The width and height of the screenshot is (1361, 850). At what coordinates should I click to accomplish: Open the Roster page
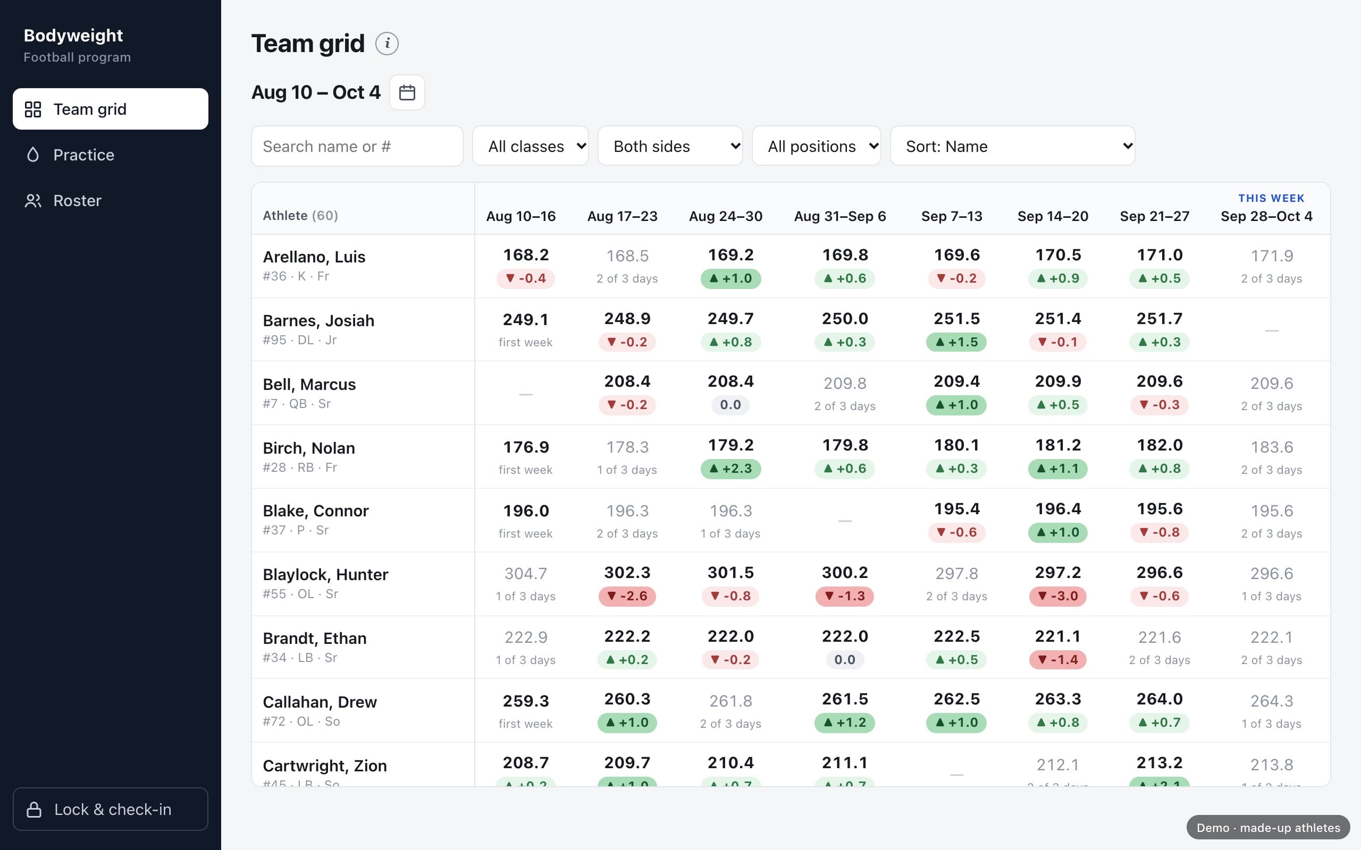pyautogui.click(x=110, y=201)
